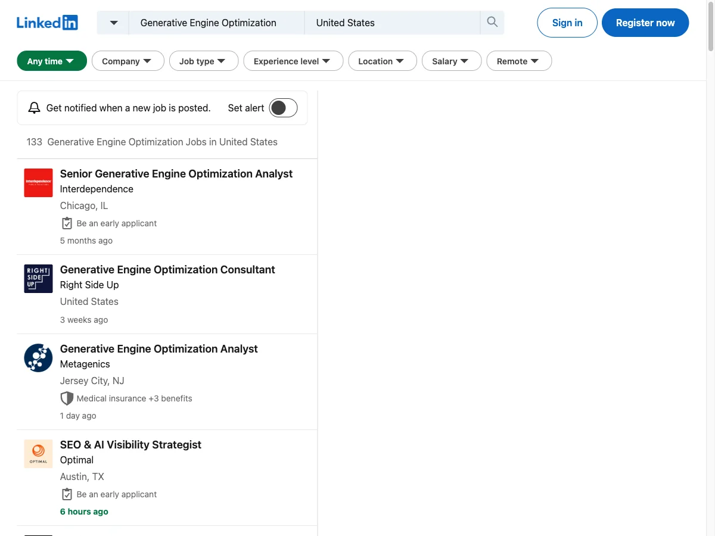Click the LinkedIn logo

click(x=47, y=22)
